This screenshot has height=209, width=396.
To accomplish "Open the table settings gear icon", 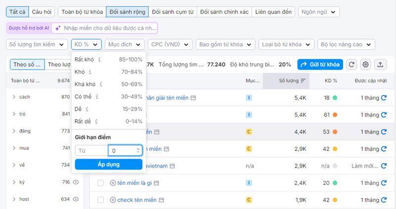I will pyautogui.click(x=366, y=64).
